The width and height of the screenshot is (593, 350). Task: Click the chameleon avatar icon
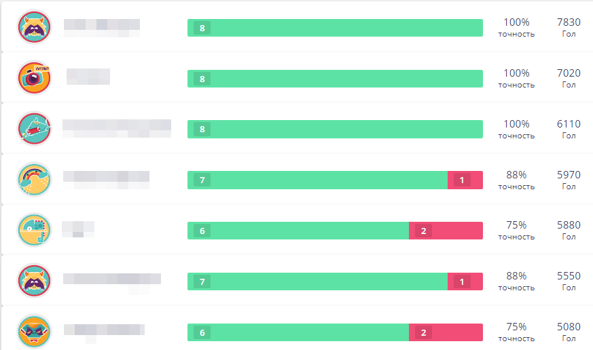[x=35, y=231]
